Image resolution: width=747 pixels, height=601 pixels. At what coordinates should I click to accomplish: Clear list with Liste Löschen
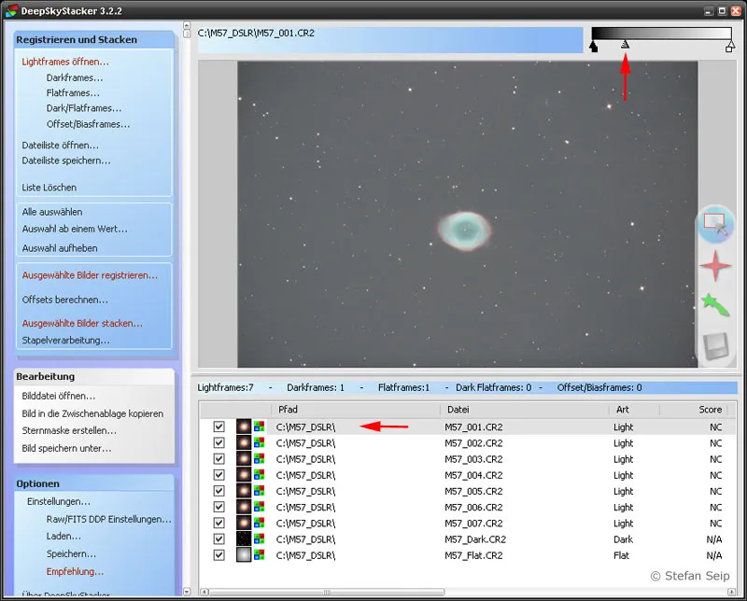[49, 188]
